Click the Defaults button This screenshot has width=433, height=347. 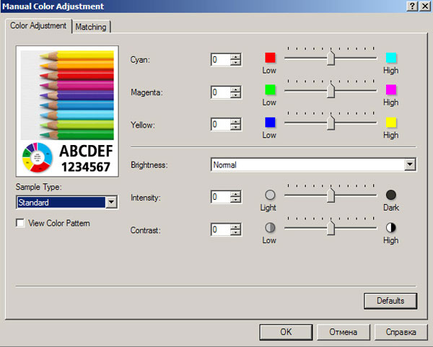coord(390,301)
